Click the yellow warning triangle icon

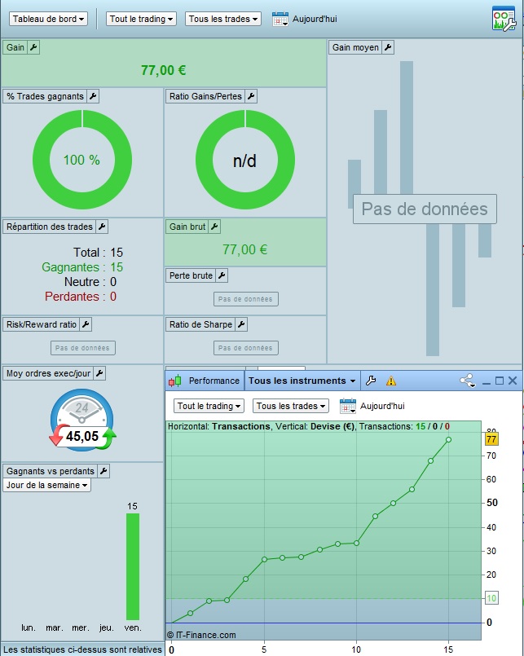coord(391,381)
